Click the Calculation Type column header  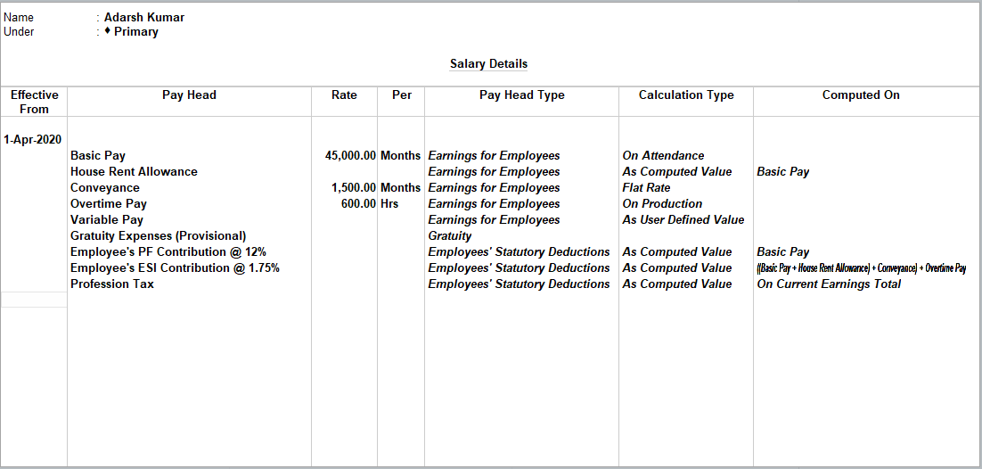(x=686, y=95)
